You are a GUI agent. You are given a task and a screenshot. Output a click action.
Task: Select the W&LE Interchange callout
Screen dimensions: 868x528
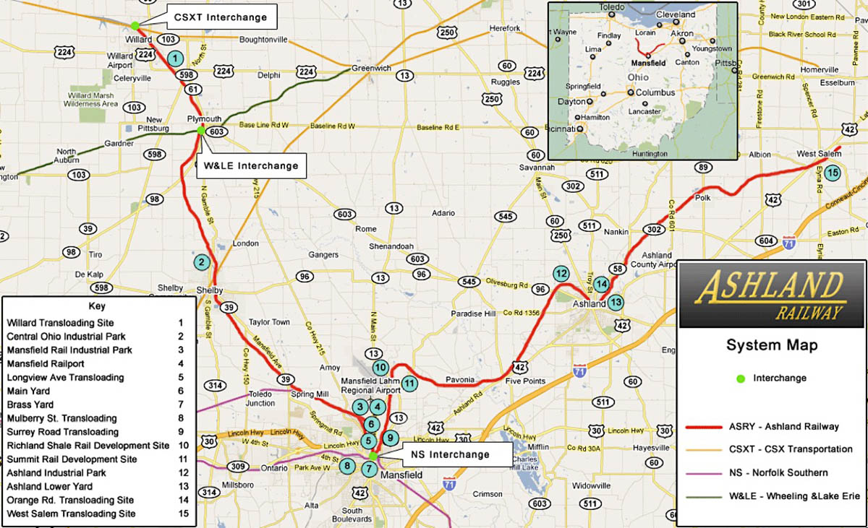pyautogui.click(x=251, y=165)
